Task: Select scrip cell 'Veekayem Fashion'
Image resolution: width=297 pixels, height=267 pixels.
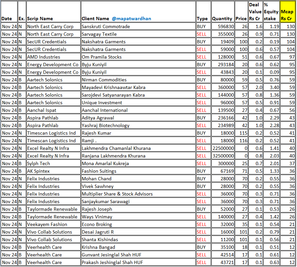Action: [x=54, y=224]
